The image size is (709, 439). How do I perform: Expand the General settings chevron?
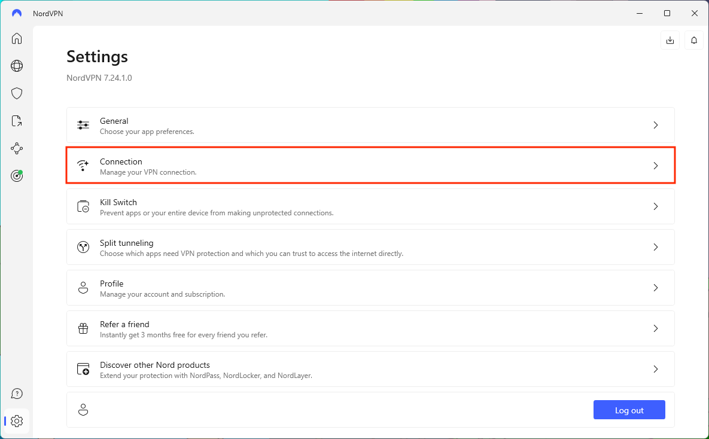(x=656, y=125)
